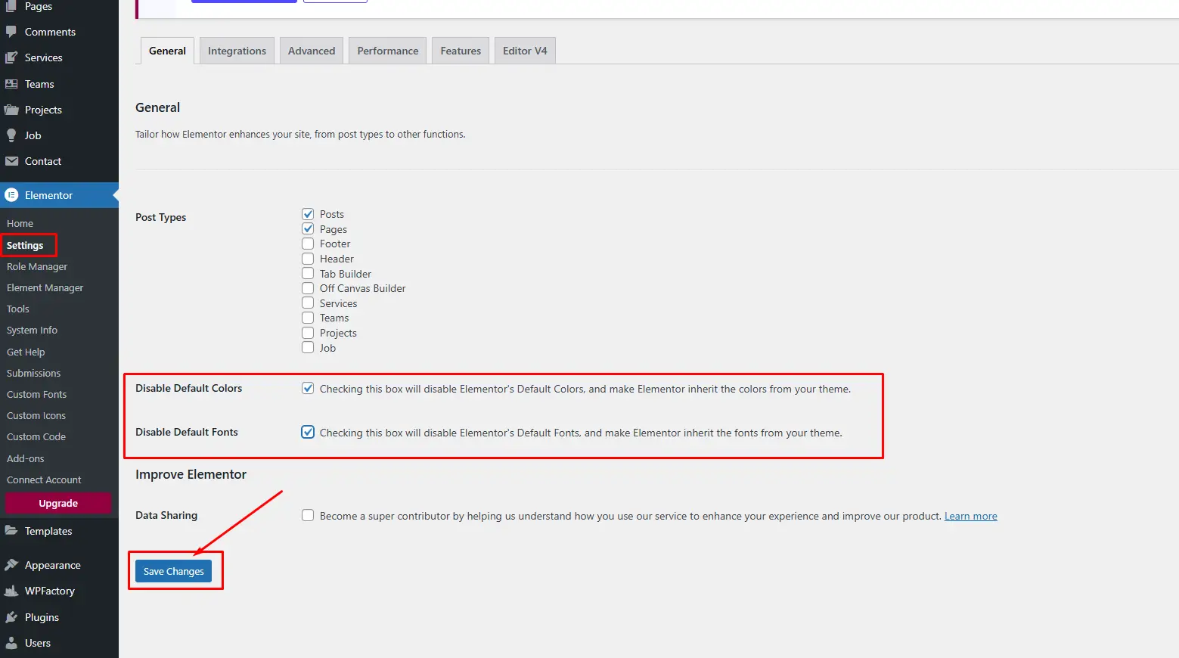1179x658 pixels.
Task: Open System Info submenu item
Action: pyautogui.click(x=32, y=330)
